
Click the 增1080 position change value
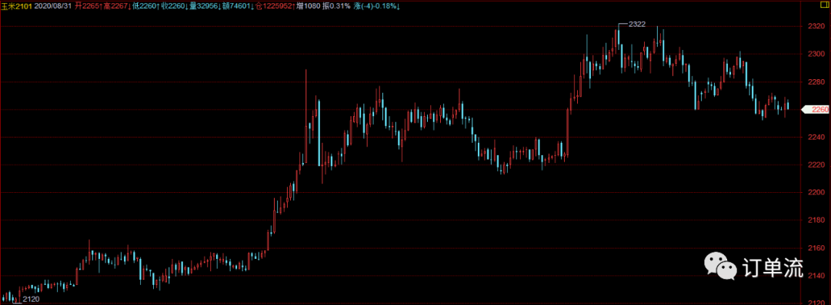tap(308, 6)
